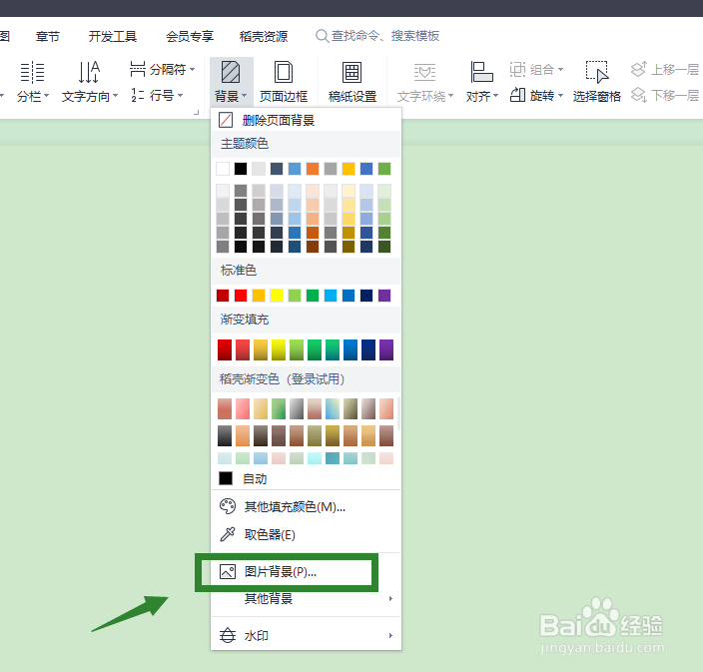Expand the 背景 dropdown arrow
Image resolution: width=703 pixels, height=672 pixels.
245,96
